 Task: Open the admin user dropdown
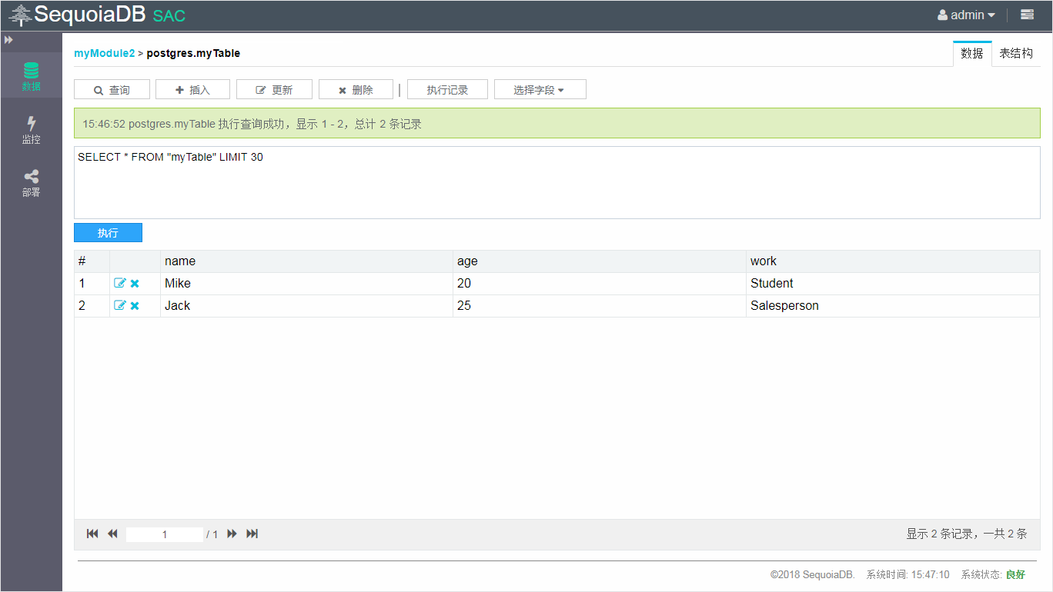(966, 15)
